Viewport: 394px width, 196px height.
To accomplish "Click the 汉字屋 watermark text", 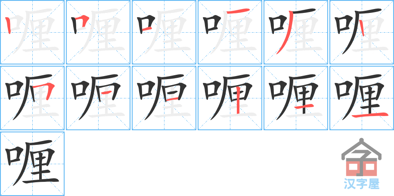I will point(361,184).
